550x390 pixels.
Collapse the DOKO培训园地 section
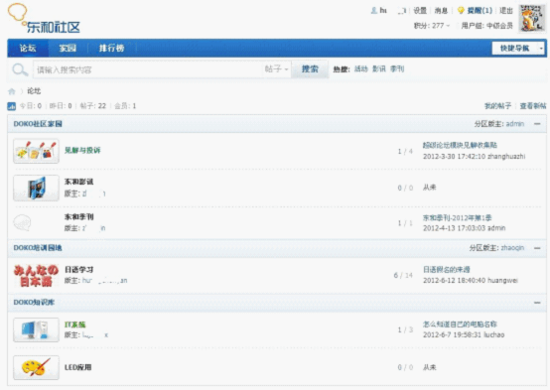pyautogui.click(x=537, y=248)
